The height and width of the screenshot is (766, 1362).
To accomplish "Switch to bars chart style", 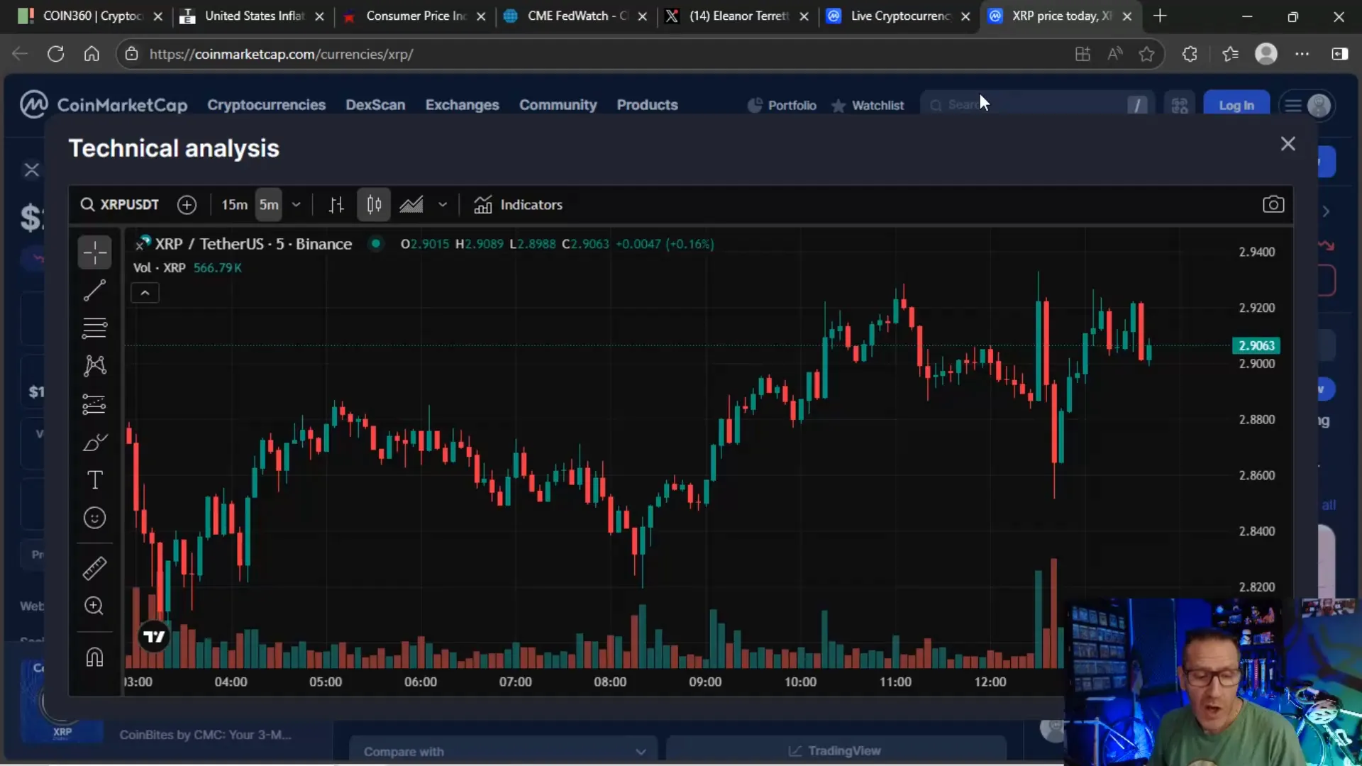I will tap(336, 205).
